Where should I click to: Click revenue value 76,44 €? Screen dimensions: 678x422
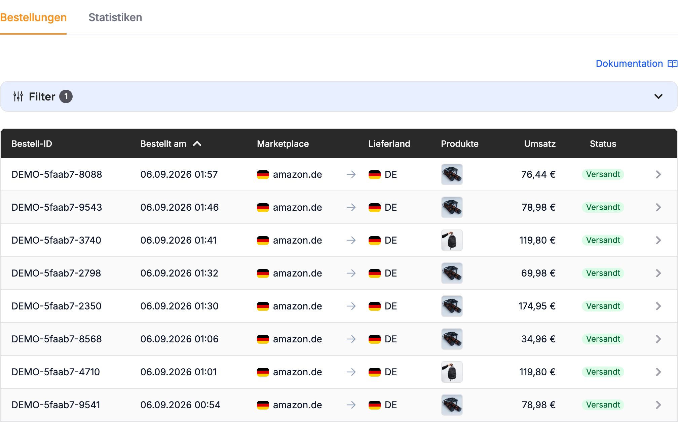point(538,174)
